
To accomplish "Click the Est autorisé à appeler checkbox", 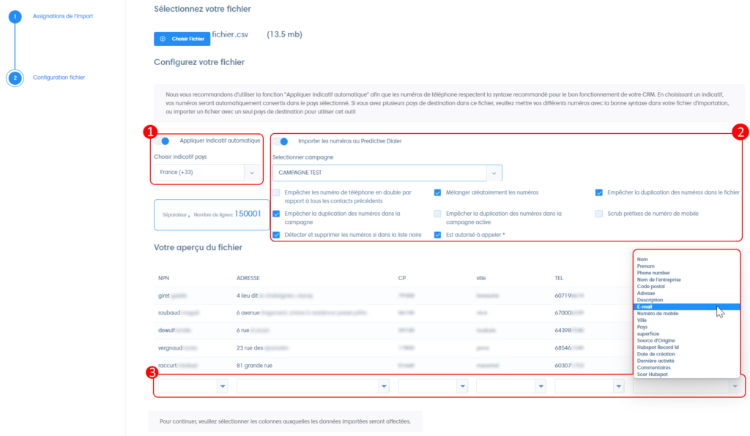I will [438, 235].
